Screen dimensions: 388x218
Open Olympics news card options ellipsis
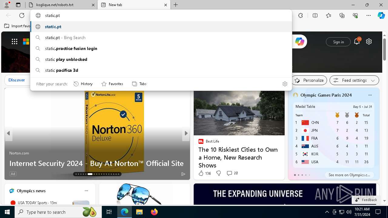[x=86, y=191]
